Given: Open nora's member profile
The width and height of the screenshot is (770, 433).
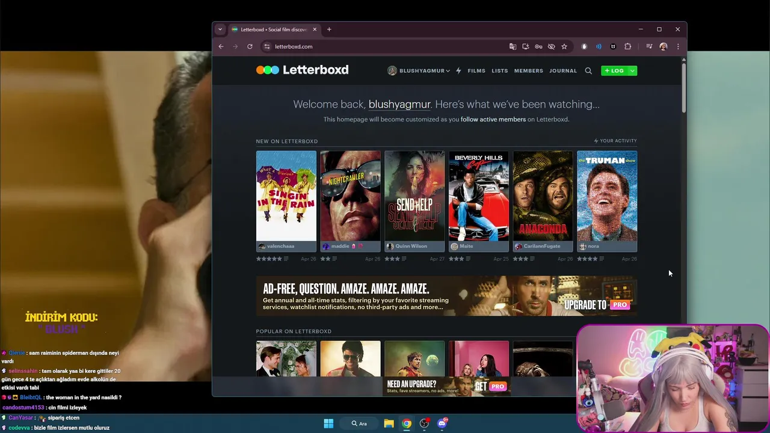Looking at the screenshot, I should tap(593, 246).
